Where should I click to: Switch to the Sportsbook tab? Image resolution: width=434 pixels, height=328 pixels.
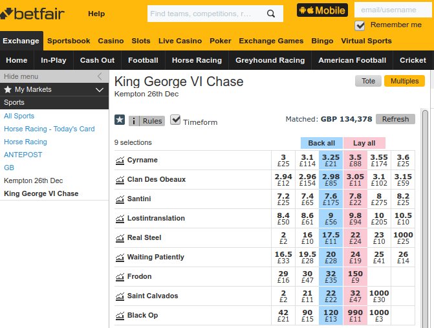69,41
